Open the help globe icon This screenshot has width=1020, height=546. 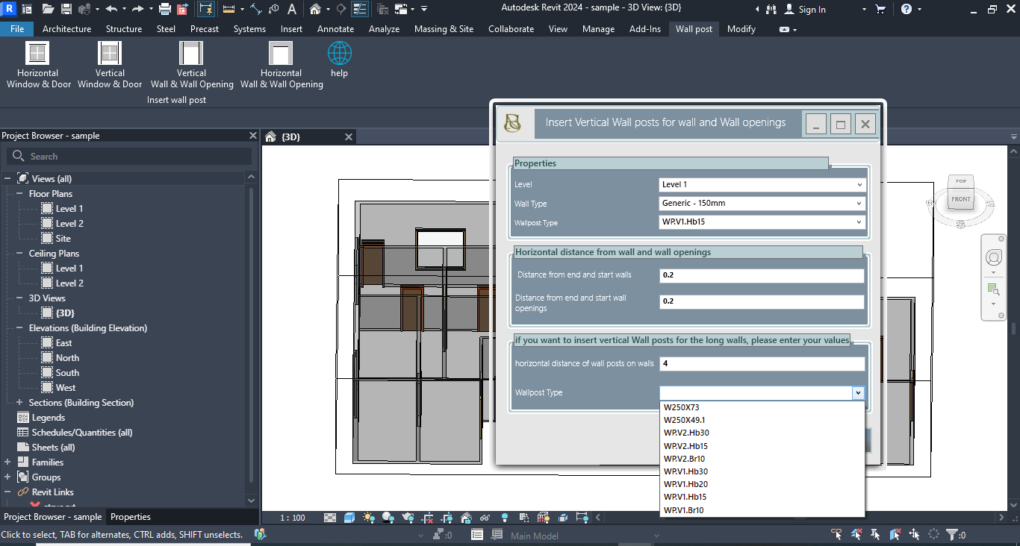point(339,58)
